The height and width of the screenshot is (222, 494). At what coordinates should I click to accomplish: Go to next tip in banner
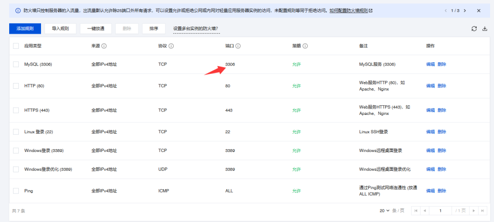(465, 10)
